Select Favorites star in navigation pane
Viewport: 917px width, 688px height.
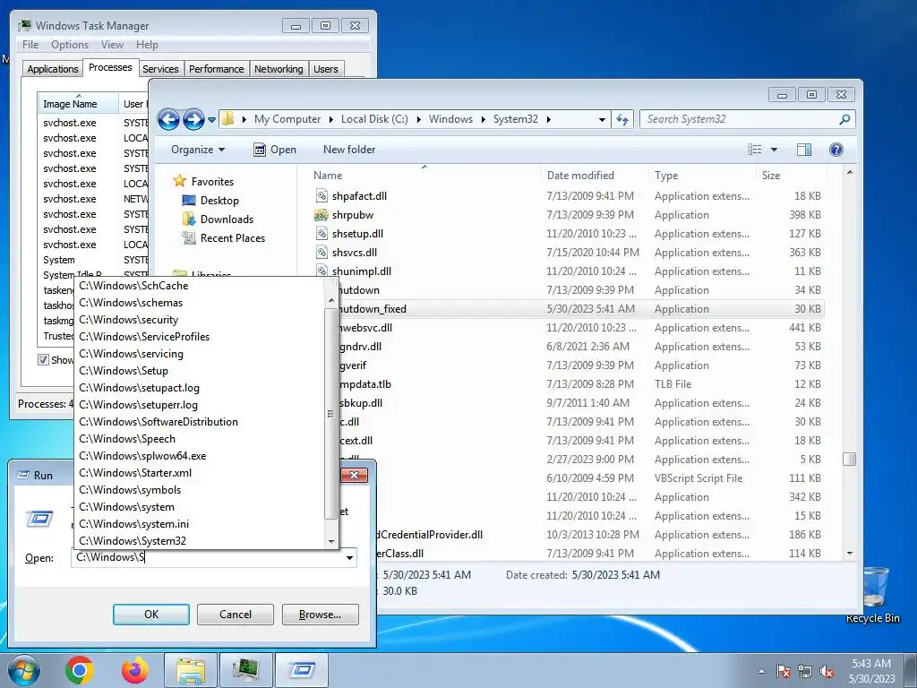pyautogui.click(x=179, y=181)
